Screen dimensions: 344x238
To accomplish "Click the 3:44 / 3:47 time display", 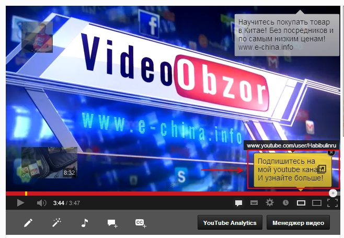I will coord(66,203).
